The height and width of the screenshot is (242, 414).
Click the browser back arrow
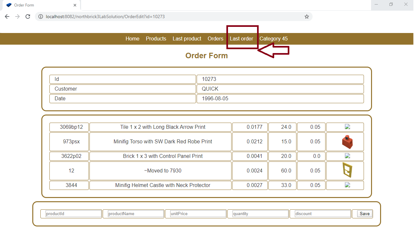(7, 16)
